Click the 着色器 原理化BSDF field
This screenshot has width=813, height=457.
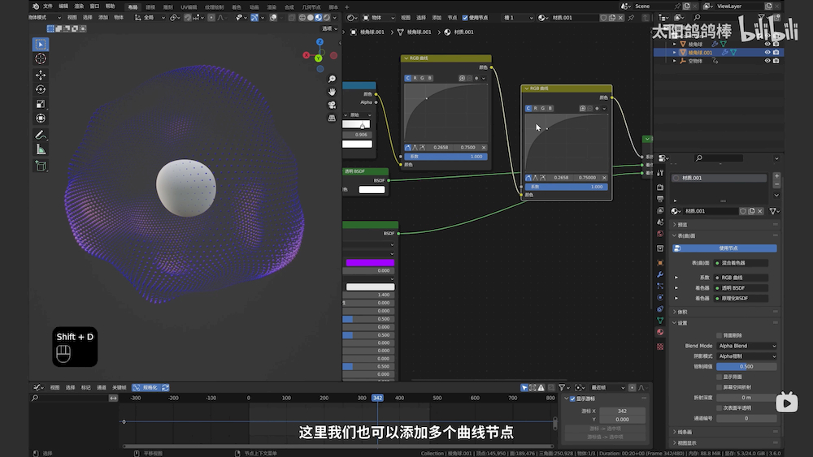click(x=741, y=298)
